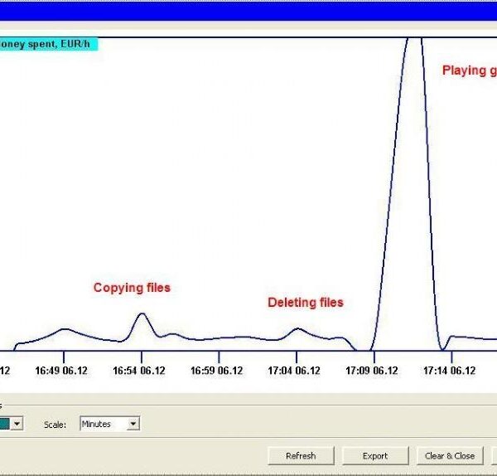The image size is (497, 476).
Task: Click the blue window title bar
Action: (248, 10)
